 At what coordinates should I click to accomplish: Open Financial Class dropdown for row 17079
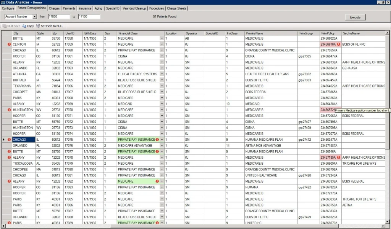tap(162, 164)
